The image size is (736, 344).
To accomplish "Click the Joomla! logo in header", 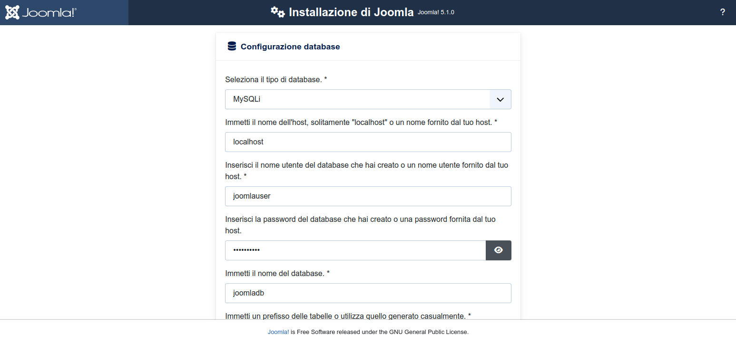I will coord(41,12).
